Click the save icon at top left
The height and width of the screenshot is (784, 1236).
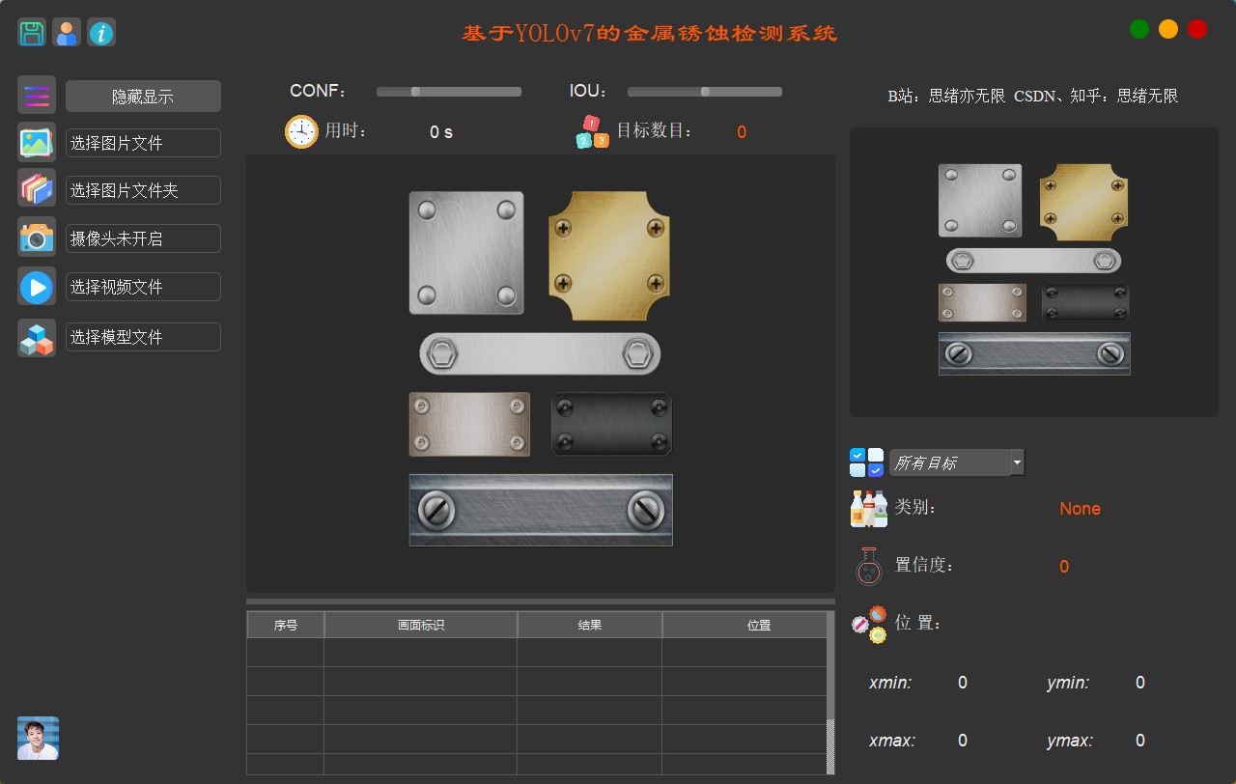pyautogui.click(x=32, y=33)
